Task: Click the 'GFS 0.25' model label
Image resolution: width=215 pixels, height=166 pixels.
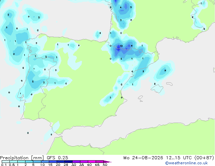Action: click(57, 158)
